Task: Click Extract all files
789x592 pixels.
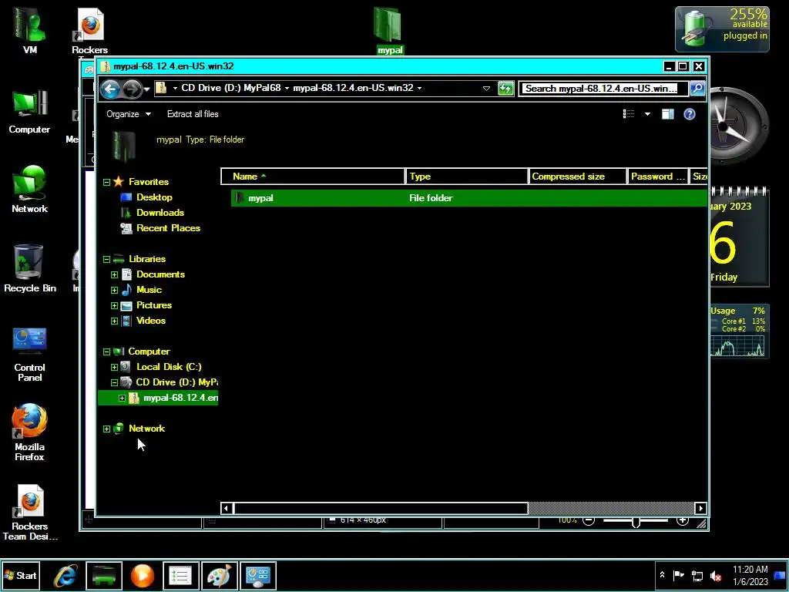Action: [x=193, y=114]
